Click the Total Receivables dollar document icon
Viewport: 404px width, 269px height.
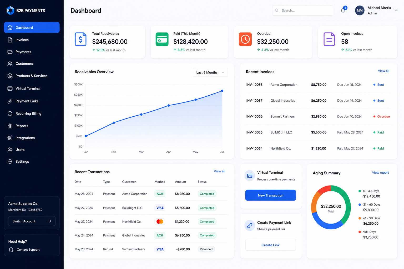click(81, 39)
